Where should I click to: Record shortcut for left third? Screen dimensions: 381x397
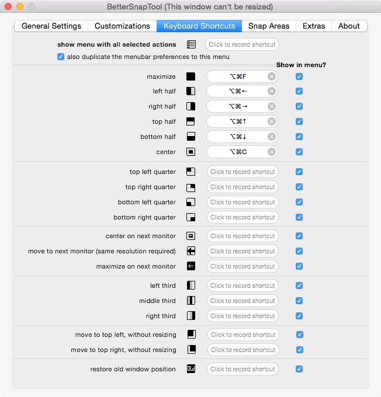(243, 285)
